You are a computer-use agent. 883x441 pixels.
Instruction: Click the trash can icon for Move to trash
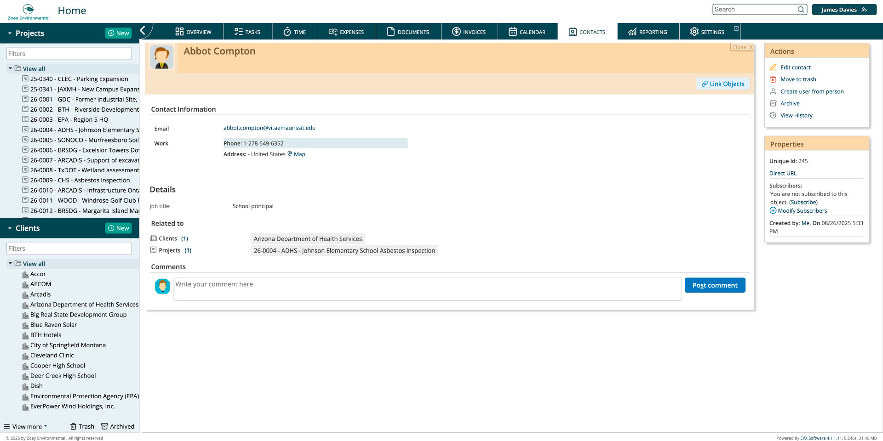coord(773,79)
